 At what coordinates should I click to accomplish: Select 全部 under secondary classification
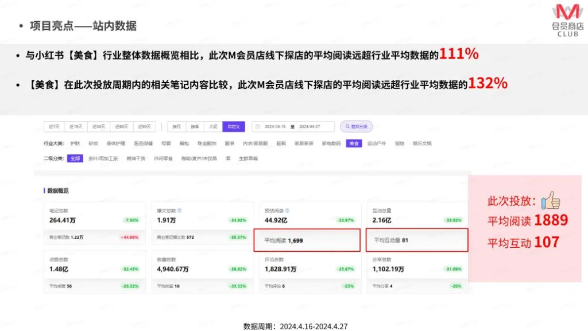click(75, 158)
